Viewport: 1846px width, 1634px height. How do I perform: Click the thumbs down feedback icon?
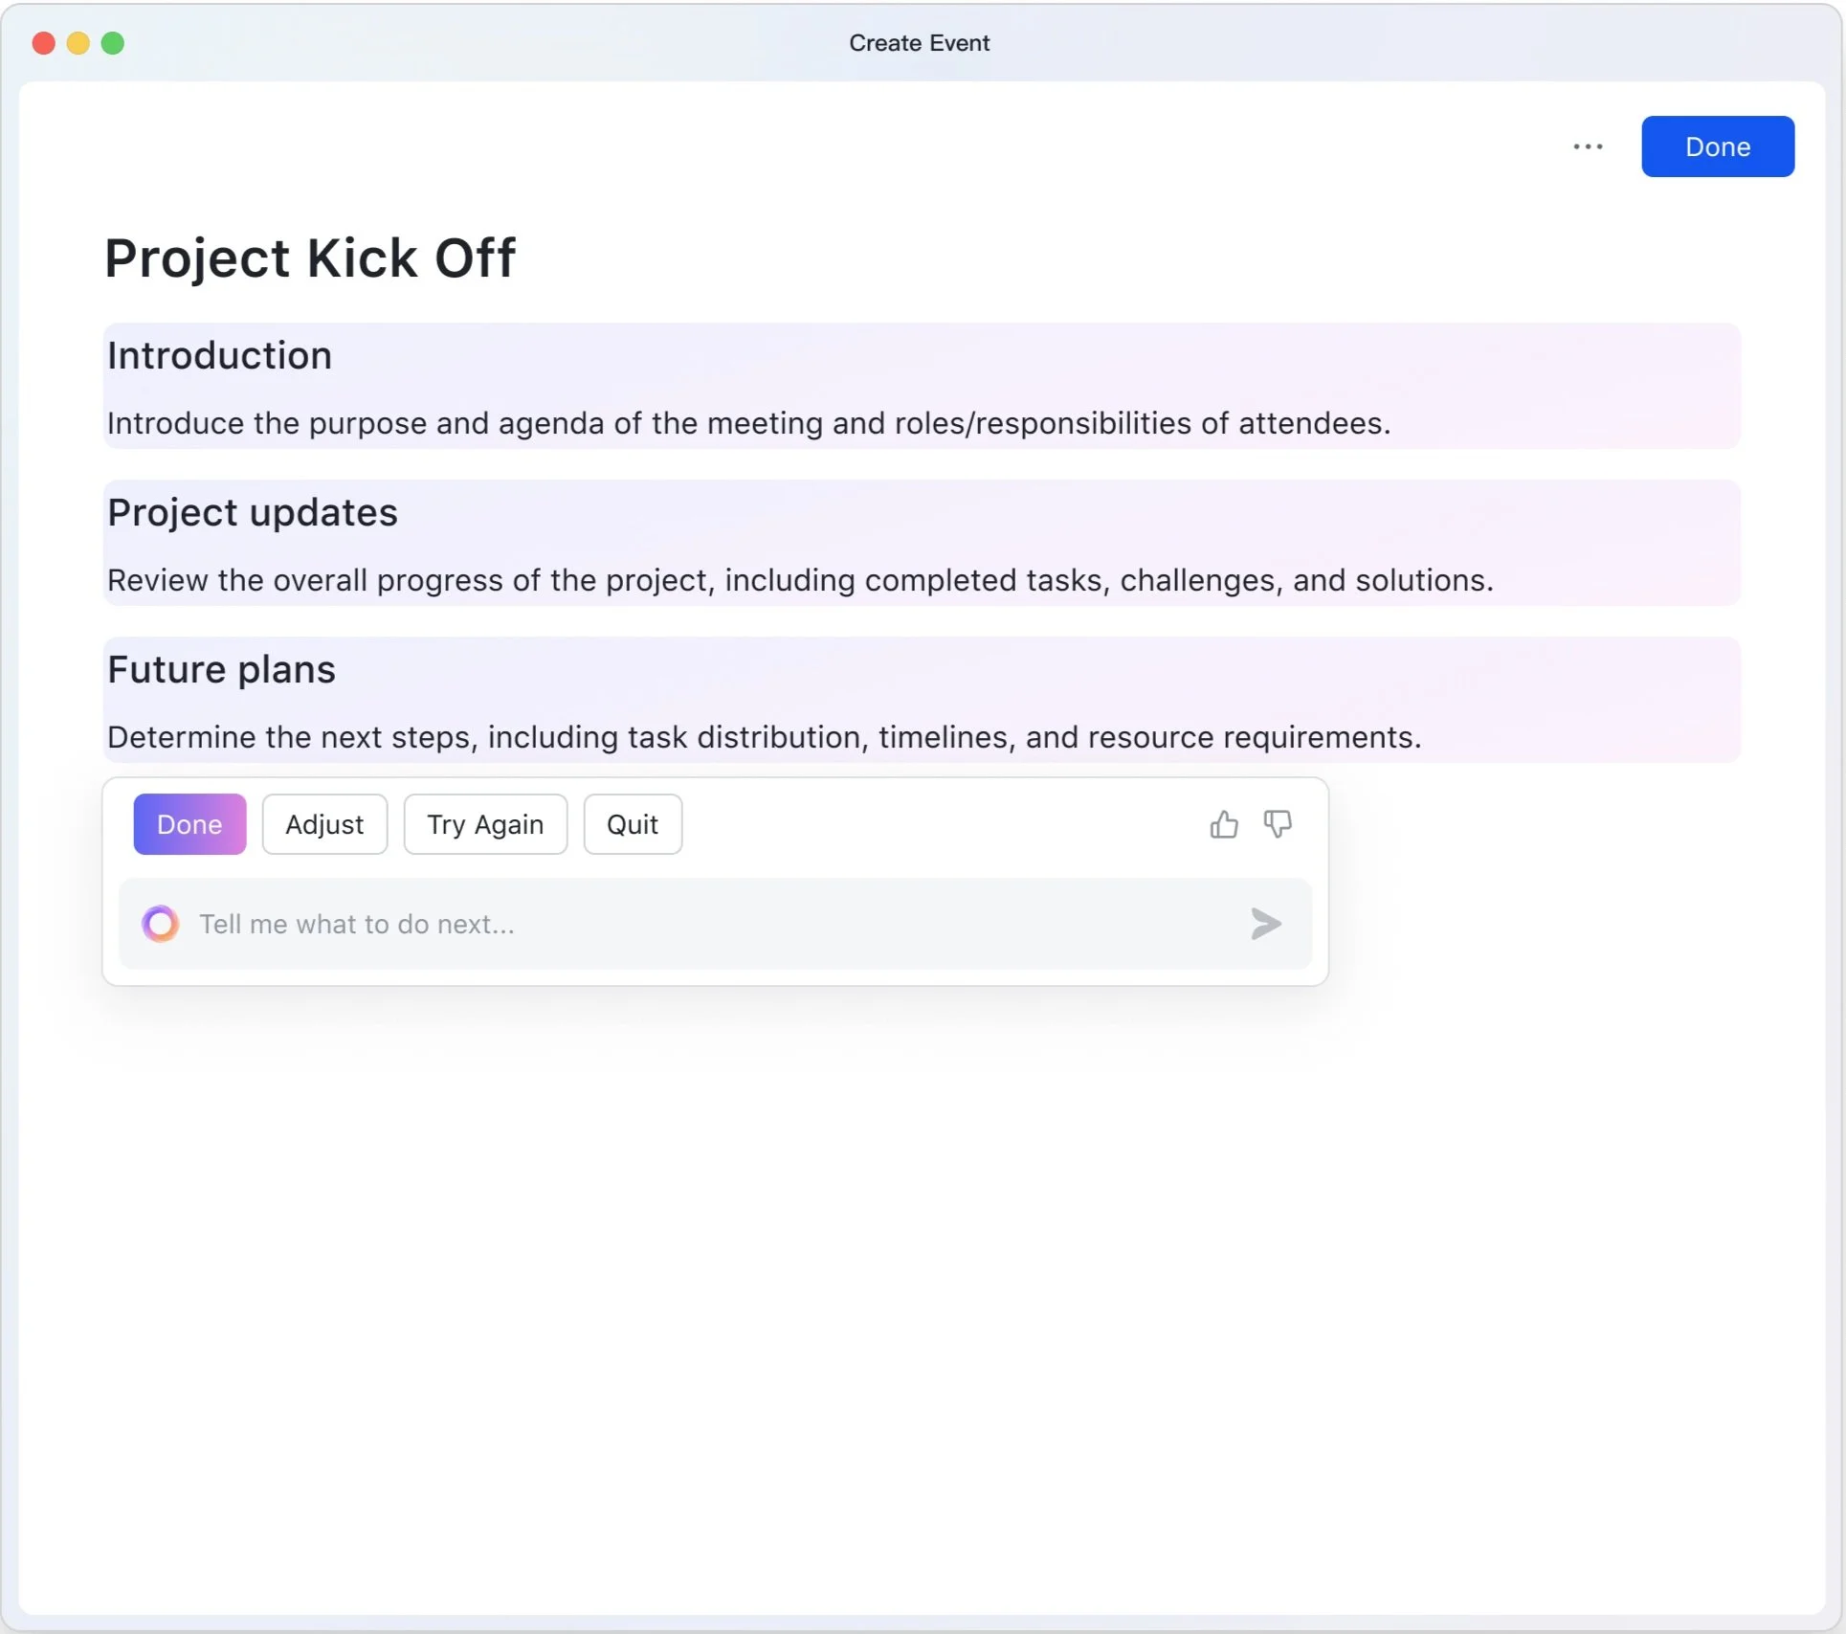click(x=1278, y=824)
